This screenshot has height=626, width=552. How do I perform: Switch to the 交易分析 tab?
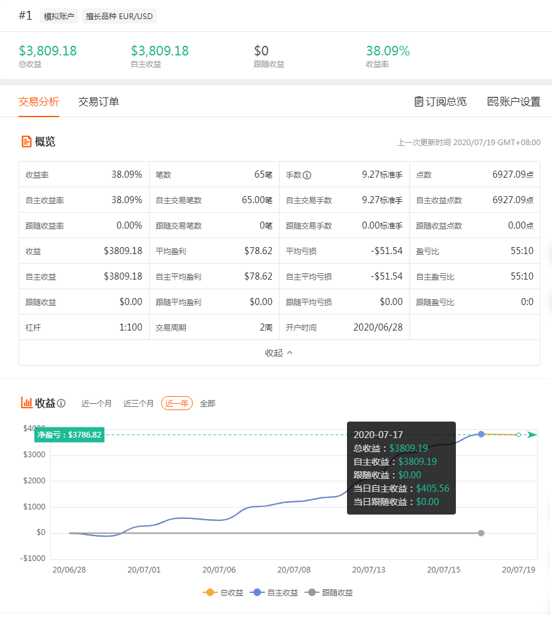(39, 102)
